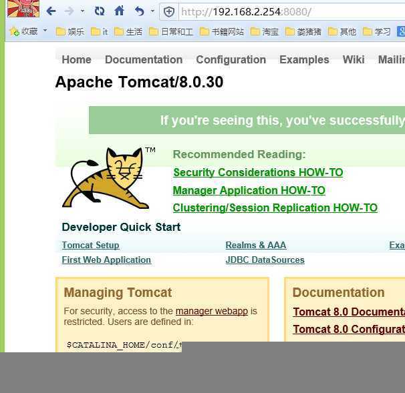The image size is (405, 393).
Task: Click the Apache Tomcat/8.0.30 heading
Action: tap(139, 82)
